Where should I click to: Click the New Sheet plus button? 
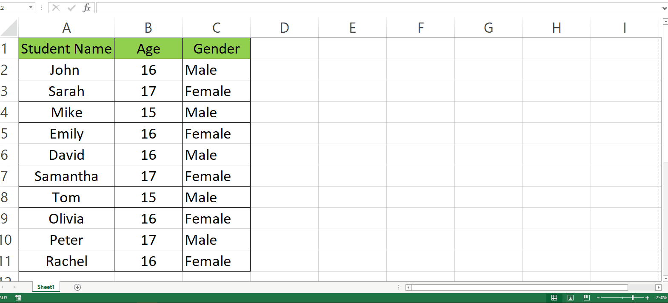[77, 287]
